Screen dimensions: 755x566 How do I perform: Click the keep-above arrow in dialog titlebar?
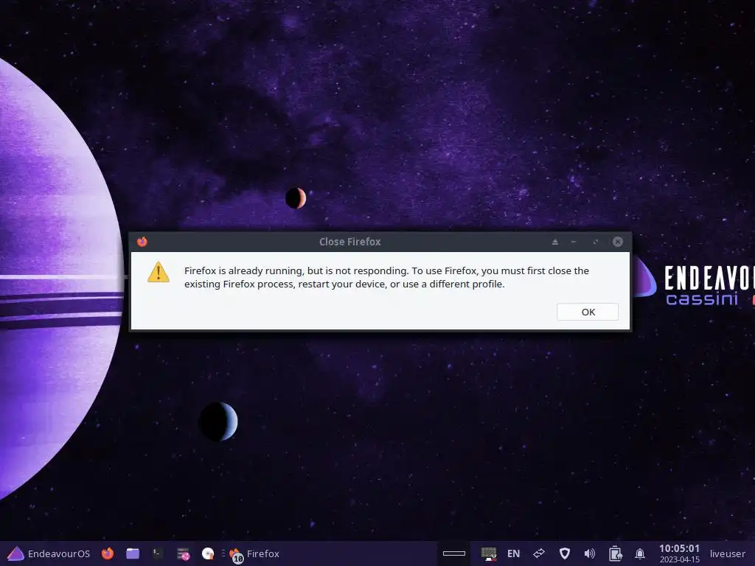(555, 242)
